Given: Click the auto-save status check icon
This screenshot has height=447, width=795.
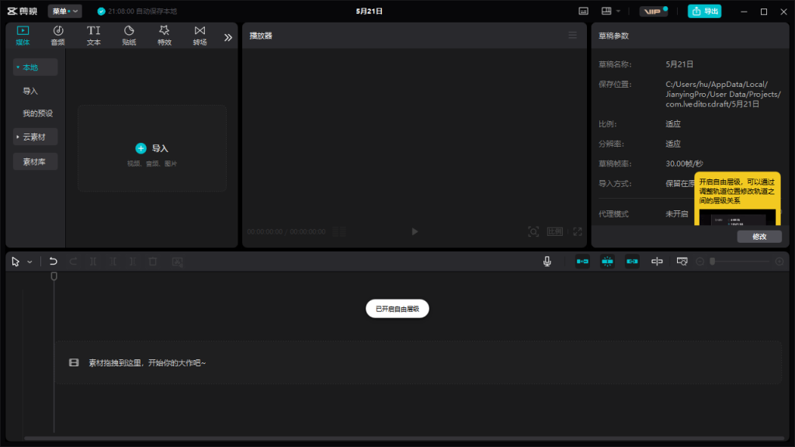Looking at the screenshot, I should click(x=102, y=11).
